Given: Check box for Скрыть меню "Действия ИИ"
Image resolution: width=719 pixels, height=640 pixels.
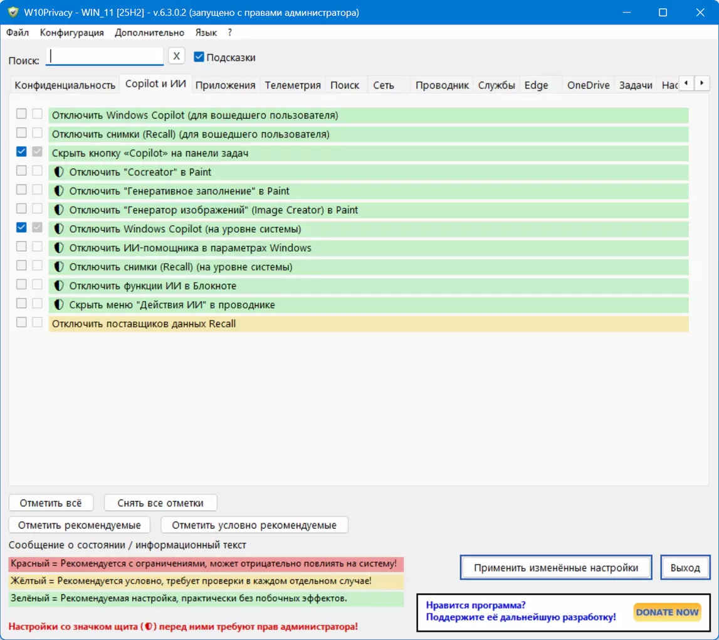Looking at the screenshot, I should pos(21,303).
